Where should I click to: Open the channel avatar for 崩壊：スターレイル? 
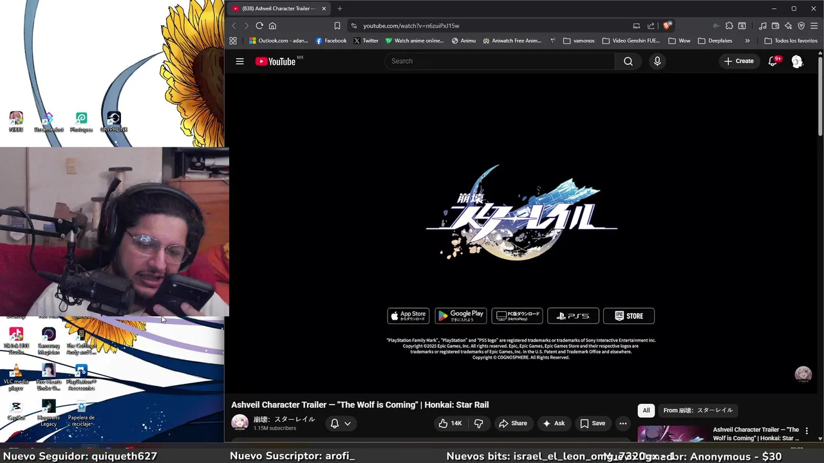(x=239, y=422)
